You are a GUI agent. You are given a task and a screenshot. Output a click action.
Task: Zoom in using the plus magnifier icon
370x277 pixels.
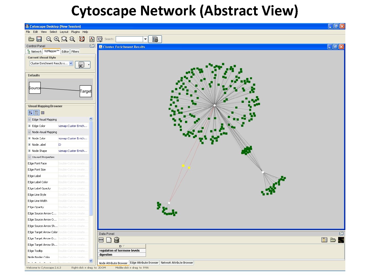57,39
